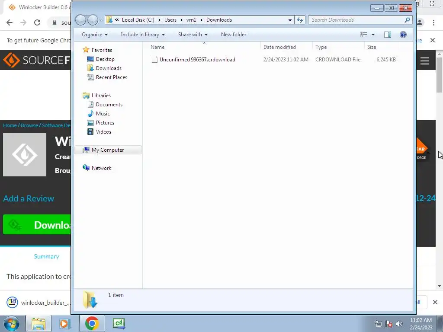The width and height of the screenshot is (443, 332).
Task: Click winlocker_builder download item in Chrome
Action: (x=38, y=302)
